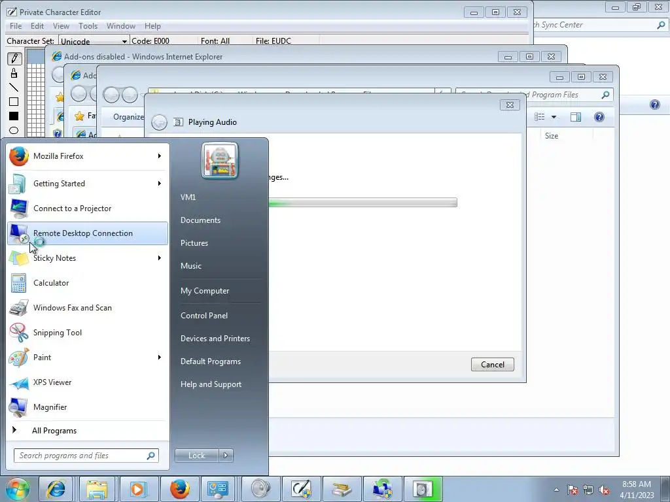
Task: Select the Brush tool in Private Character Editor
Action: click(14, 73)
